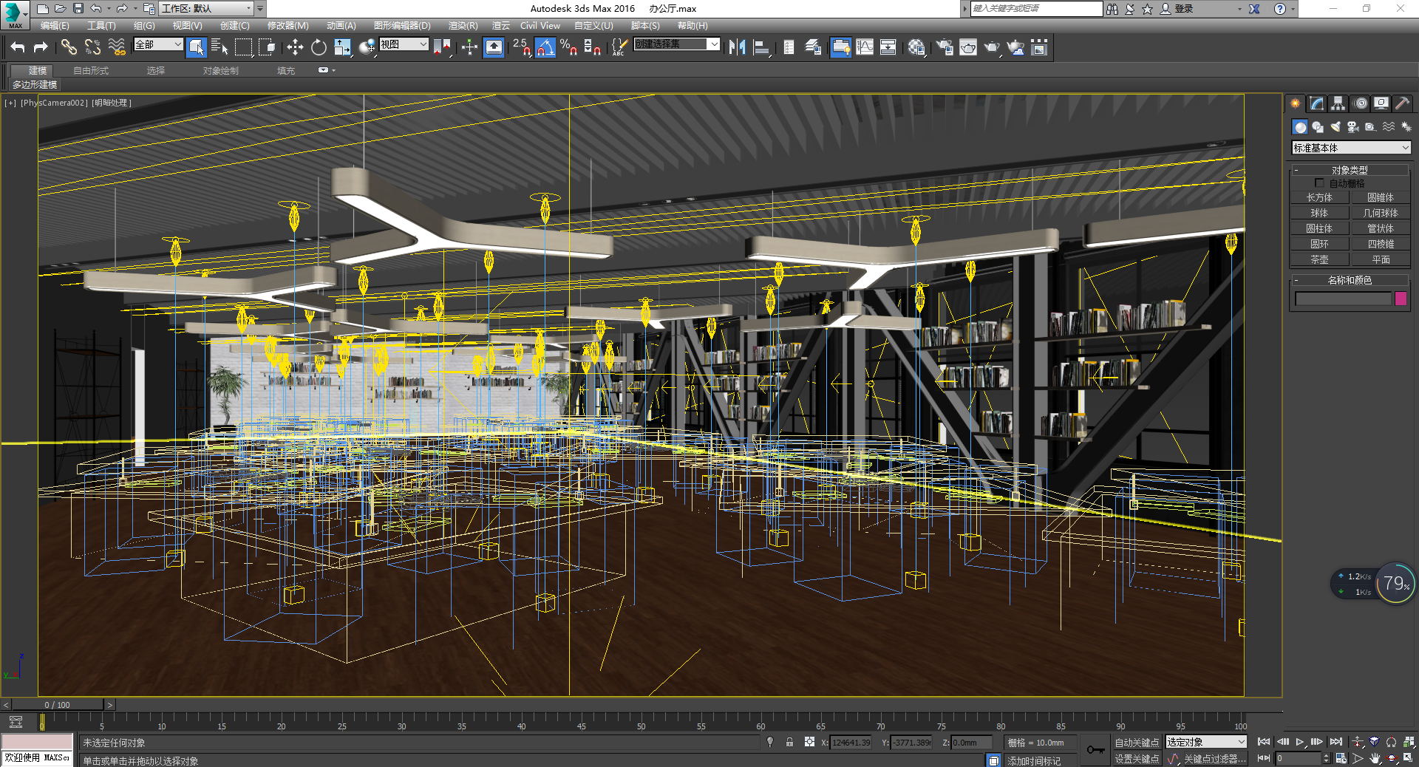This screenshot has width=1419, height=767.
Task: Click the magenta object color swatch
Action: coord(1401,299)
